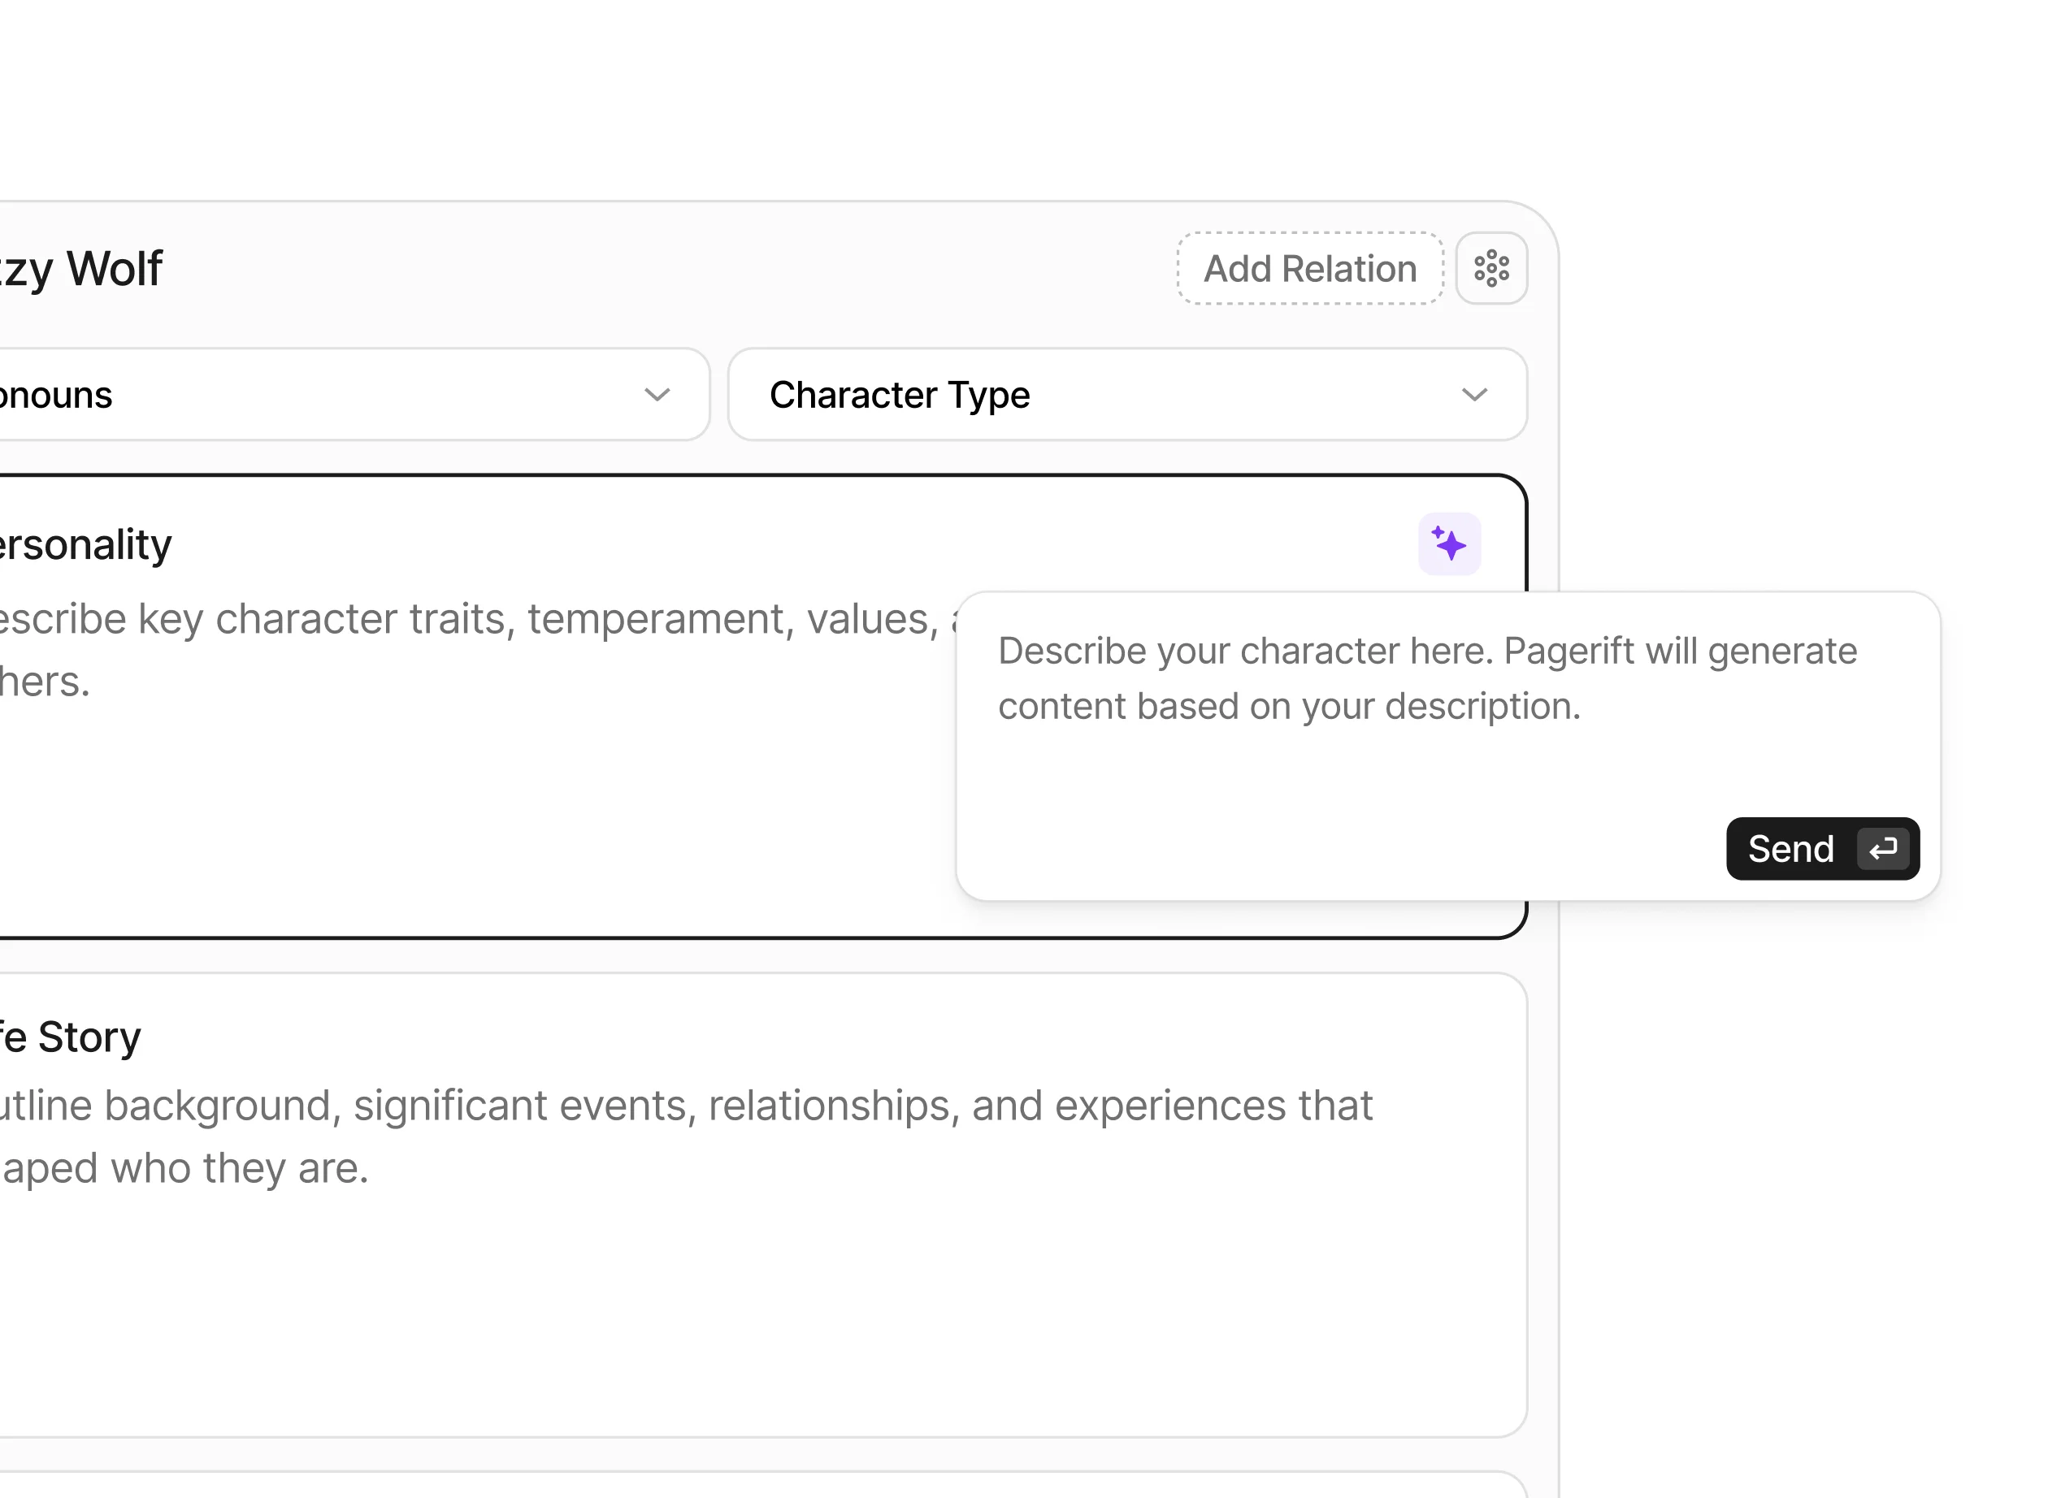Click the Life Story placeholder text
Screen dimensions: 2061x1498
tap(682, 1107)
